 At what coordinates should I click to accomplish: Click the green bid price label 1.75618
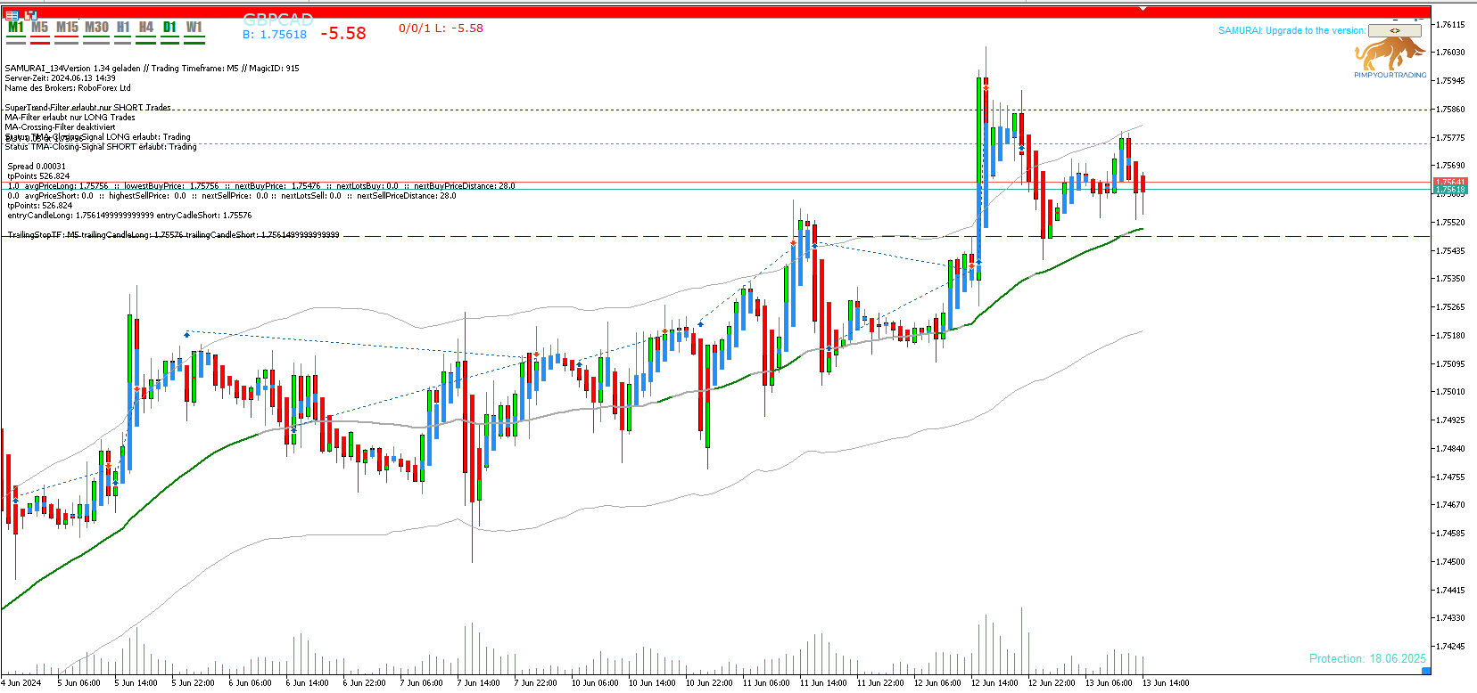tap(1450, 190)
